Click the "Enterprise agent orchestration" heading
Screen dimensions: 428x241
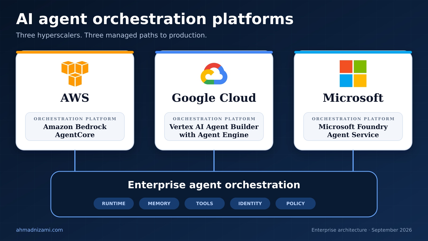(x=214, y=185)
